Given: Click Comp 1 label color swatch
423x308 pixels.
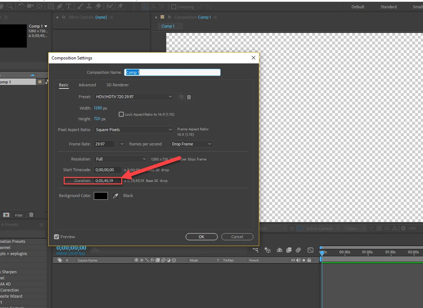Looking at the screenshot, I should click(40, 82).
